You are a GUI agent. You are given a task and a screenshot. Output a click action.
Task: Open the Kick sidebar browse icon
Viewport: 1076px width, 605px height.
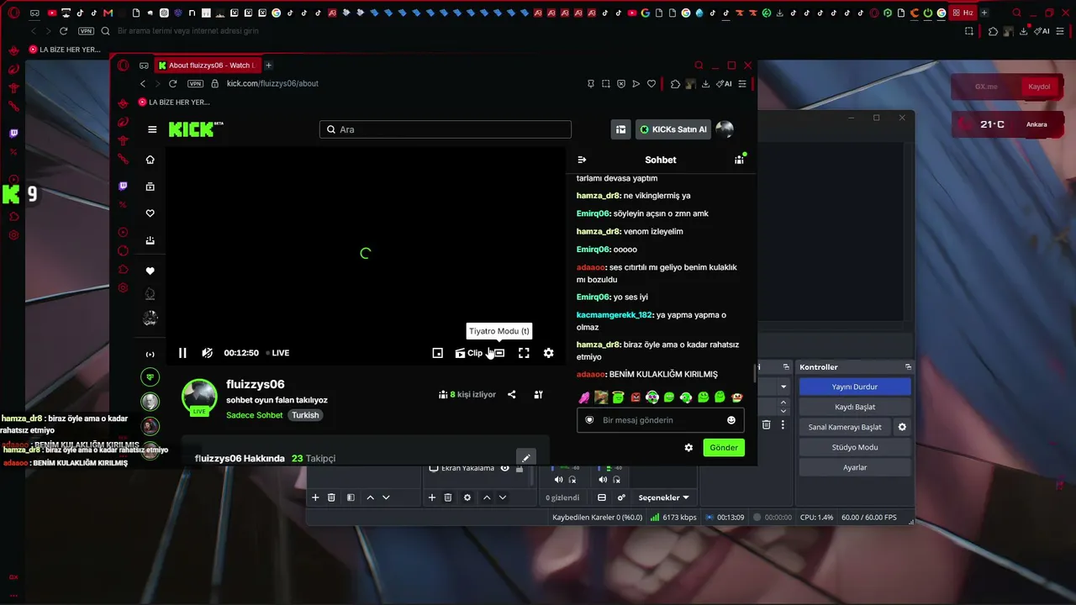150,187
